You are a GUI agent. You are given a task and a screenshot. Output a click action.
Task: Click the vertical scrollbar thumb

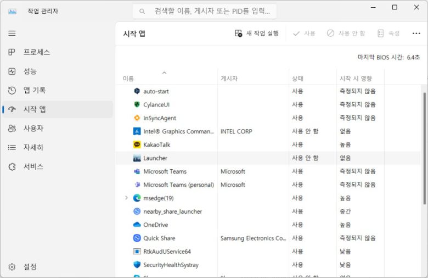point(425,148)
